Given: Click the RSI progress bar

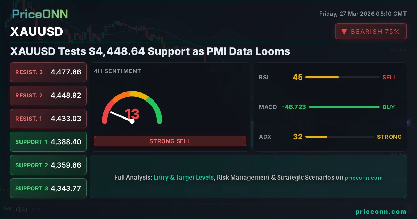Looking at the screenshot, I should [x=342, y=77].
